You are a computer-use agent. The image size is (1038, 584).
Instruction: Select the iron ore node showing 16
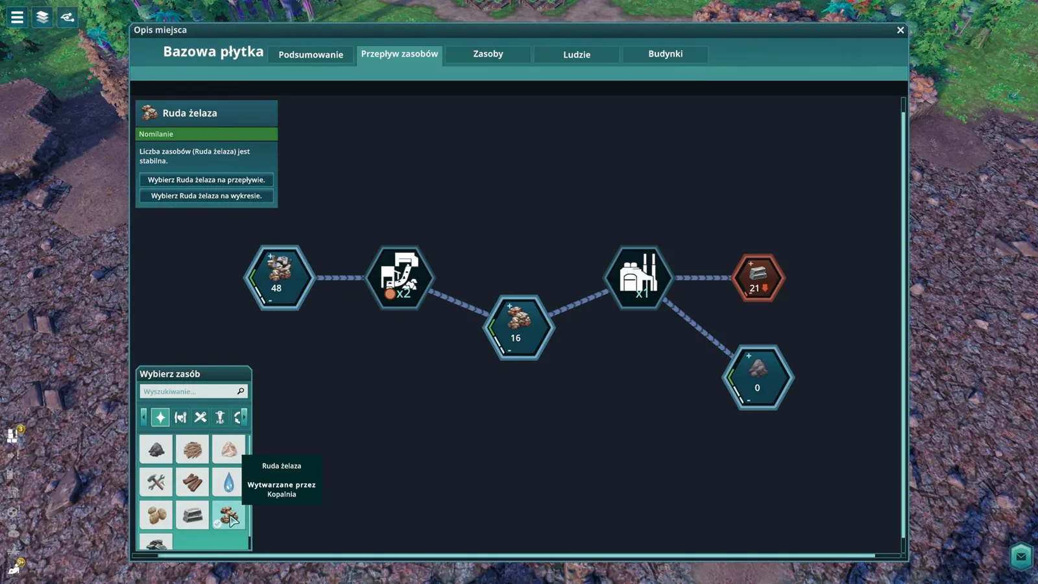518,328
